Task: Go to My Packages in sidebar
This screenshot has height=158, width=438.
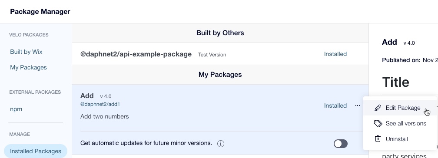Action: tap(29, 68)
